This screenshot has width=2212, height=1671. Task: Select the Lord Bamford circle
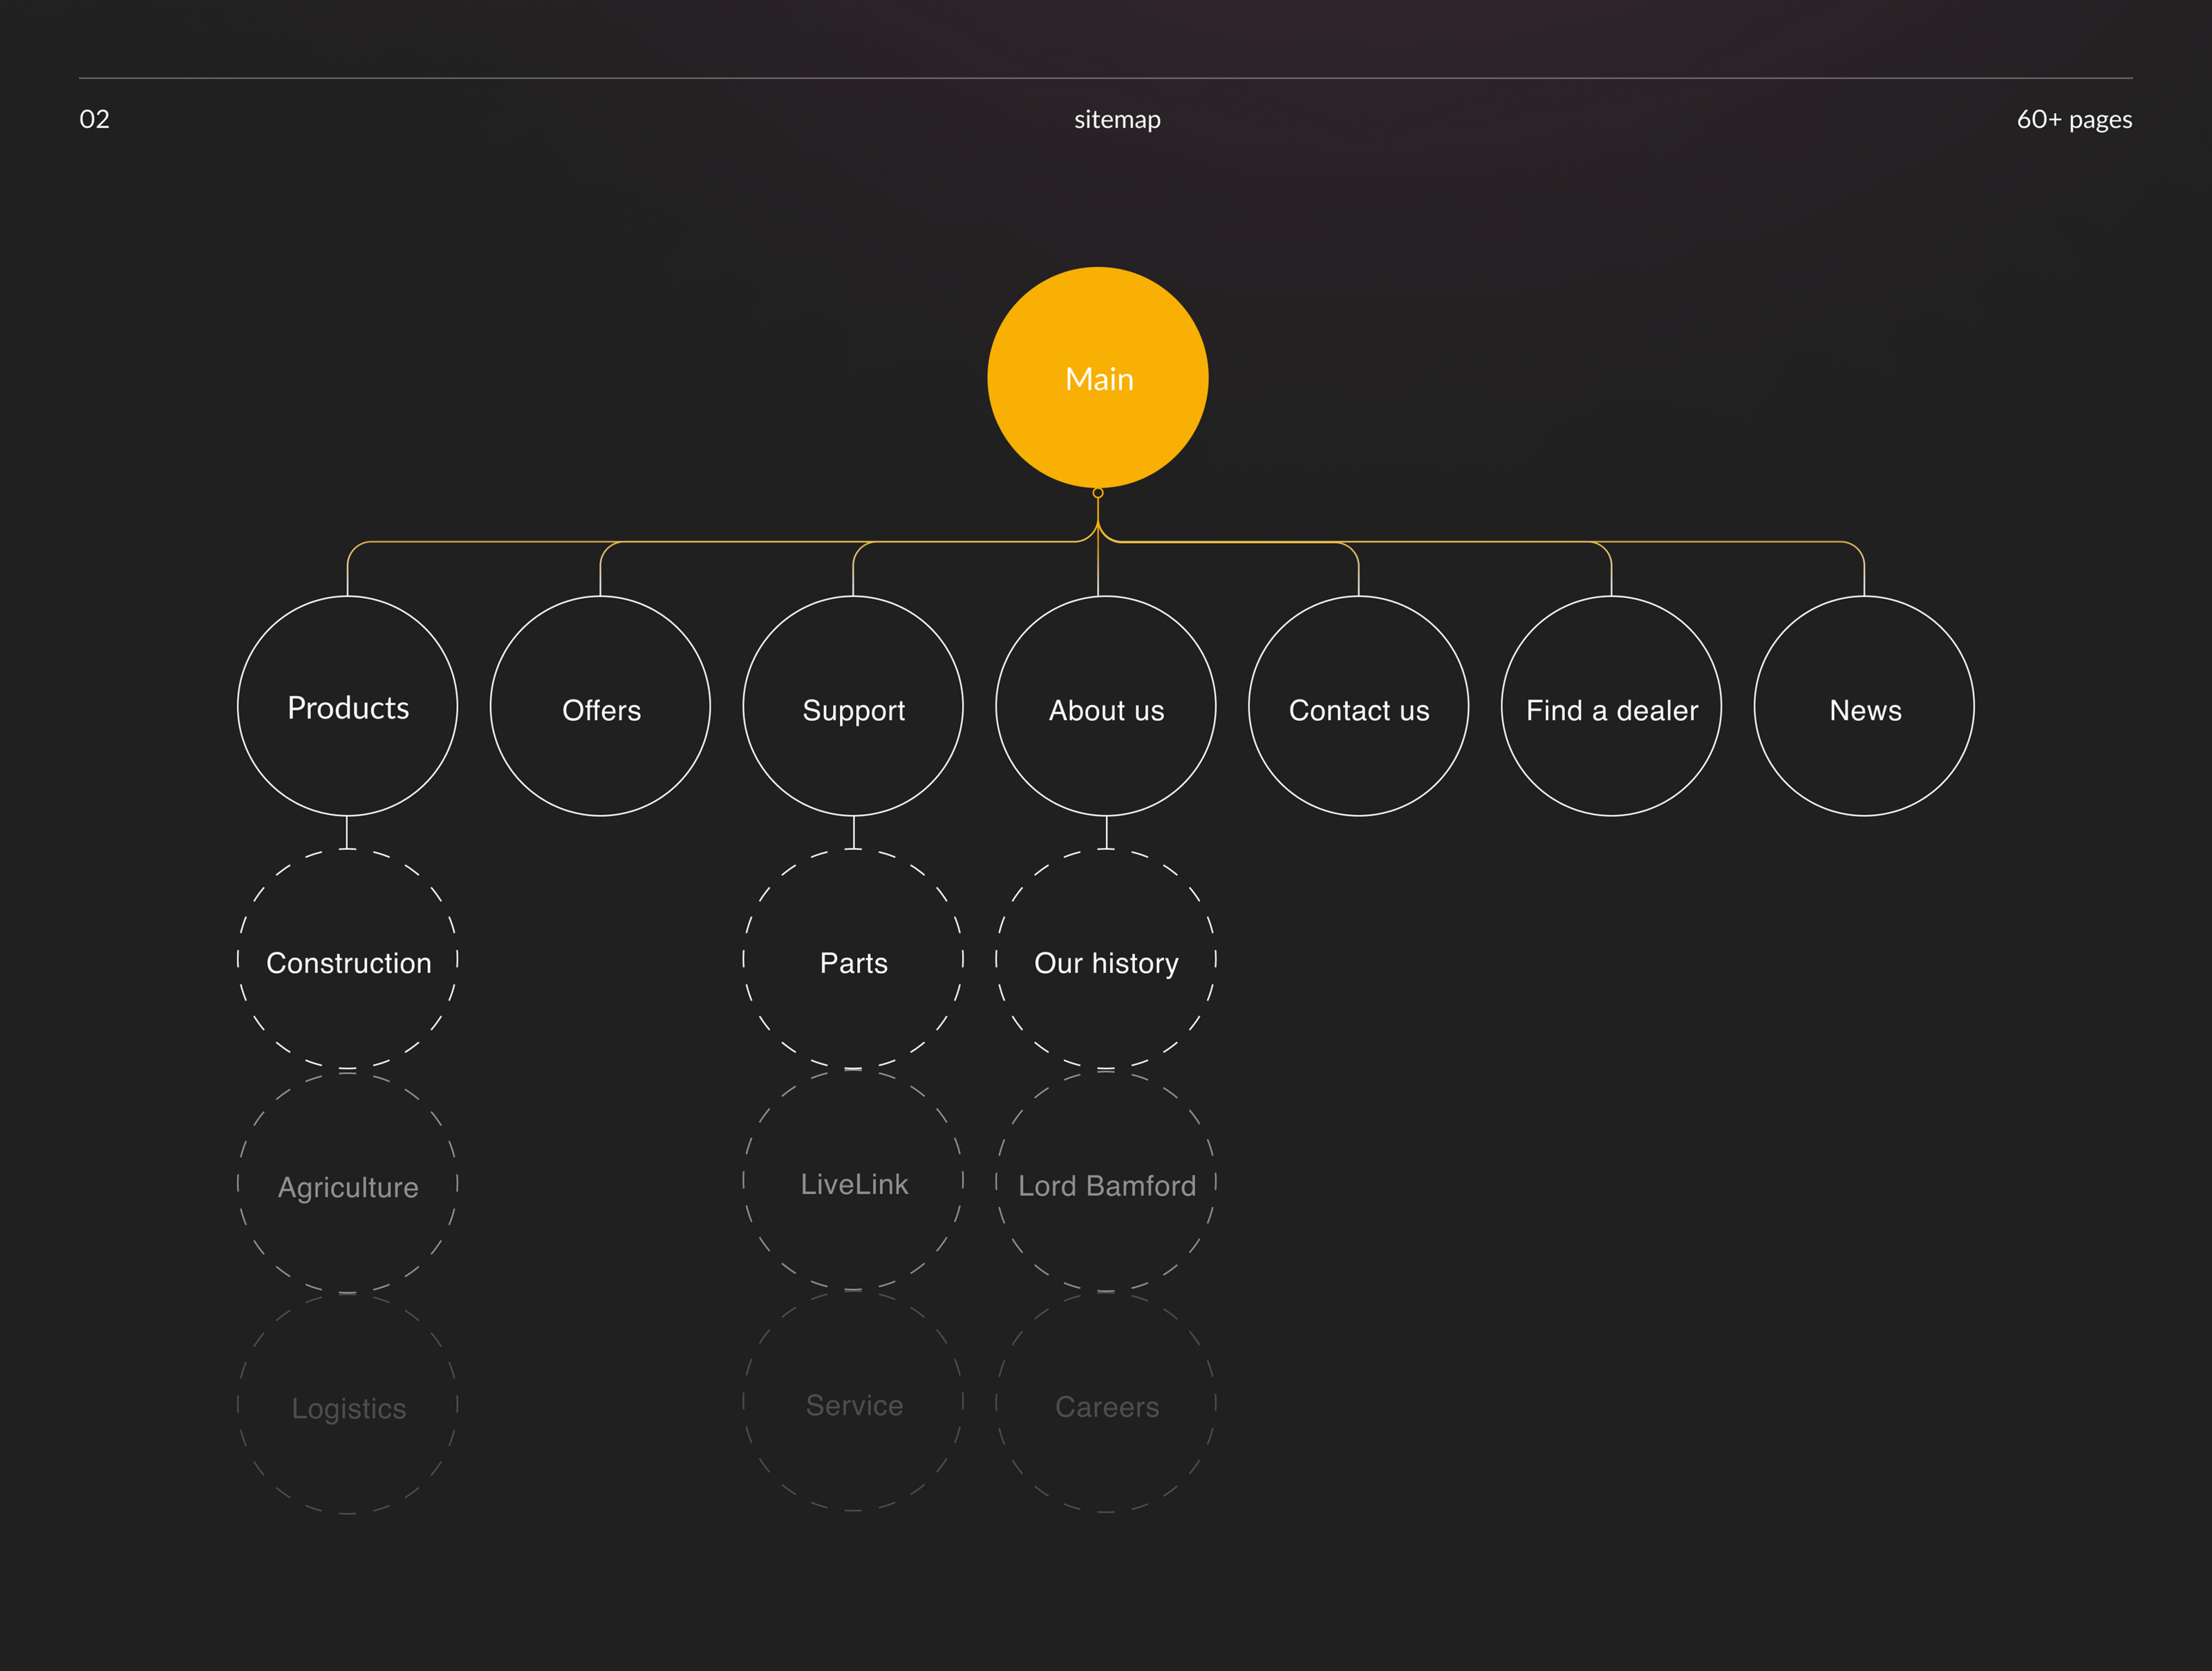pos(1106,1185)
